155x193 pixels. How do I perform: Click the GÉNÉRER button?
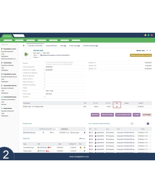click(64, 129)
